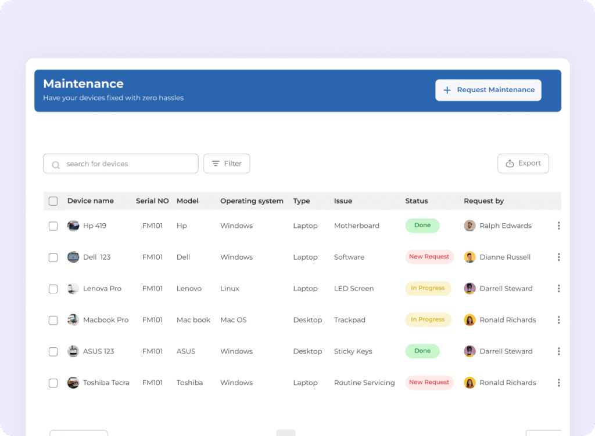Click Dianne Russell's profile avatar

click(x=470, y=257)
